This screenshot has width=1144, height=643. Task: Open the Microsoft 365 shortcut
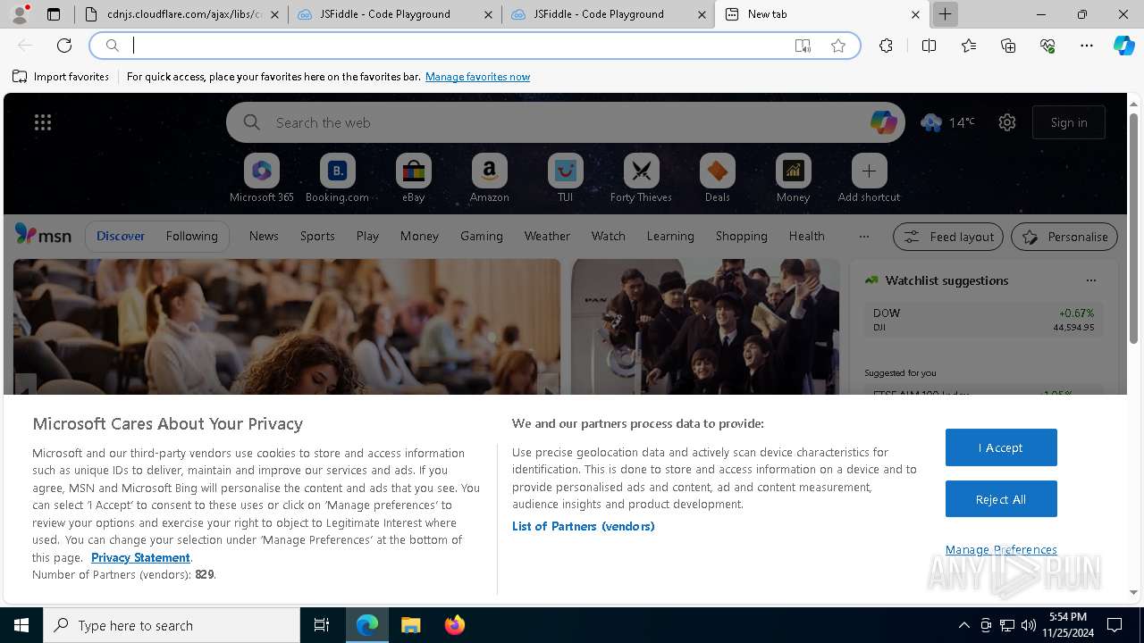(x=262, y=179)
